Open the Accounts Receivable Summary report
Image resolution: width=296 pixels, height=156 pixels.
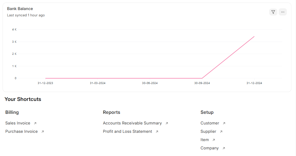(132, 123)
